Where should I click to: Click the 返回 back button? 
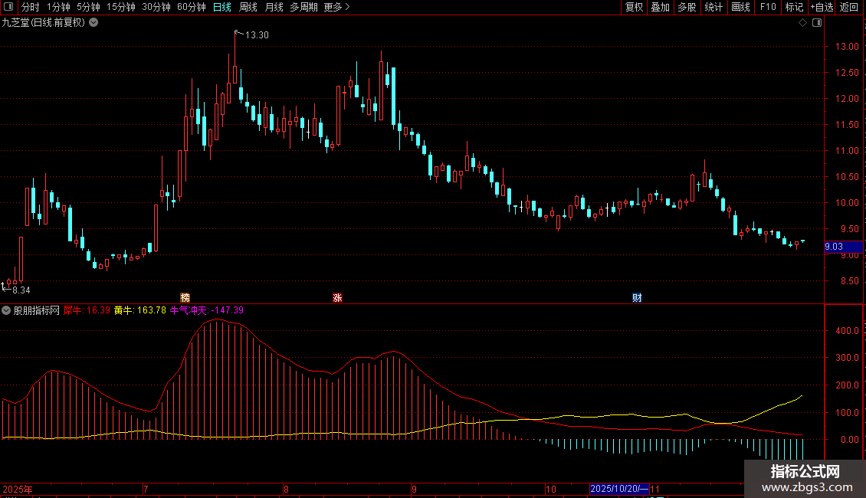coord(849,7)
